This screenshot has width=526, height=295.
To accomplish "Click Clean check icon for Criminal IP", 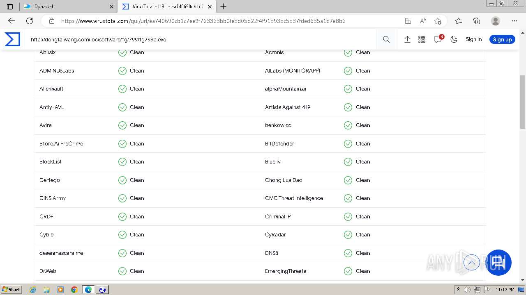I will pos(348,216).
